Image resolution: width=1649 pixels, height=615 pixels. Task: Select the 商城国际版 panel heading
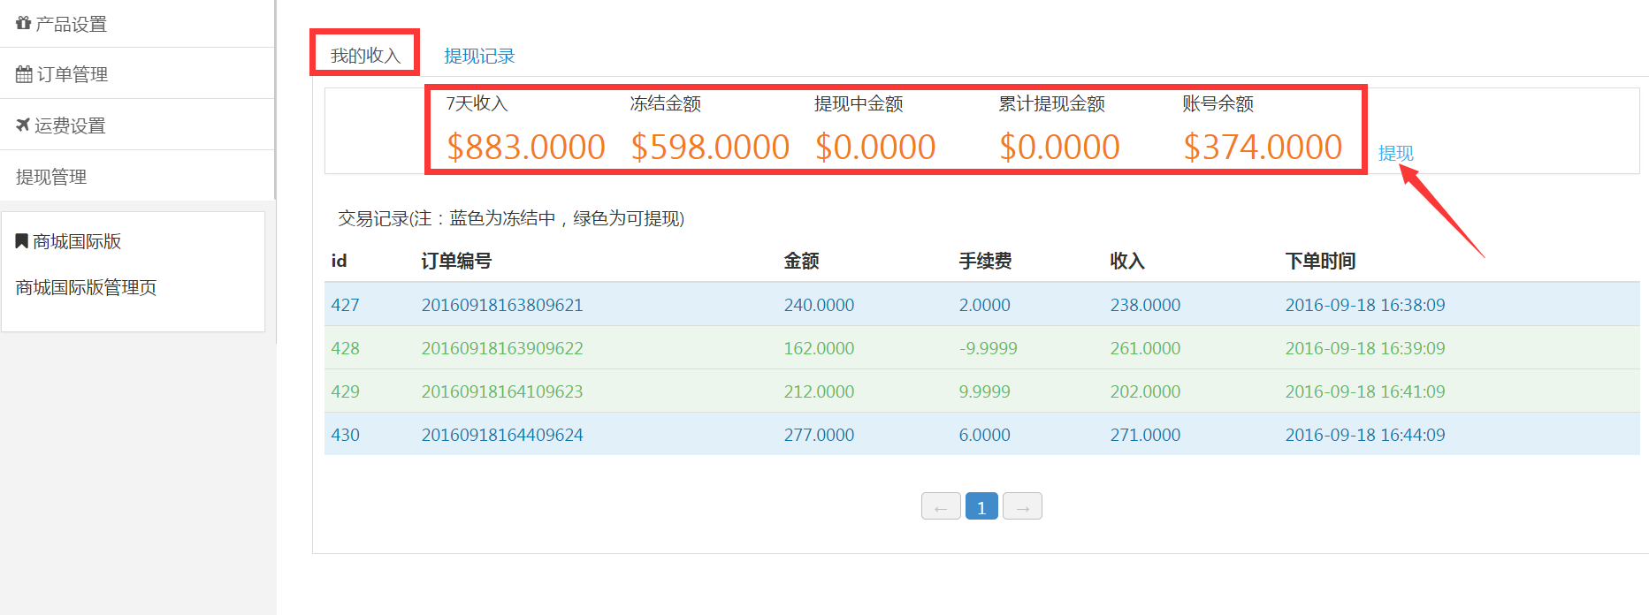coord(77,241)
